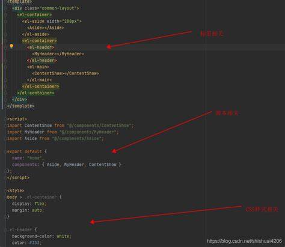
Task: Click the import MyHeader statement
Action: [63, 132]
